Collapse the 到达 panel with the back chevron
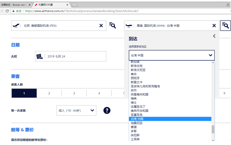The height and width of the screenshot is (145, 231). coord(214,36)
